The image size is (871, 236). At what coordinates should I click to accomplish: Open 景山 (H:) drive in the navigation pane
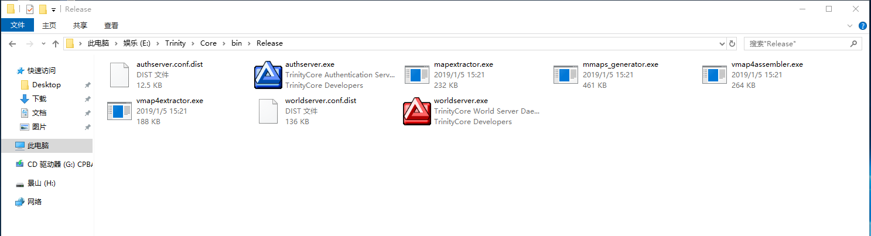41,183
